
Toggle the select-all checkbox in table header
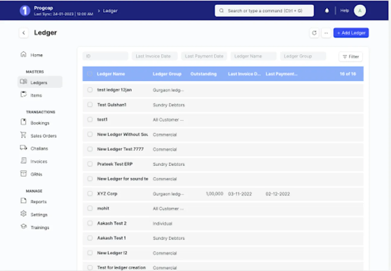tap(90, 74)
